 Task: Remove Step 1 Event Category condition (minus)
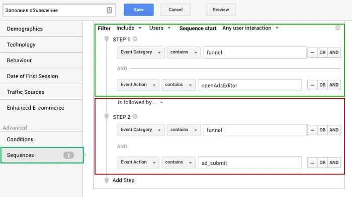(312, 53)
